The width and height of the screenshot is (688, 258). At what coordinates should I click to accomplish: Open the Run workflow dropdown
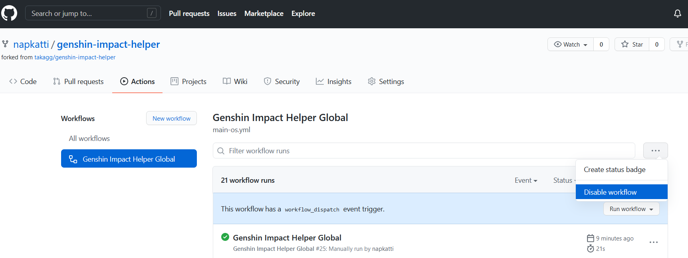click(x=631, y=209)
